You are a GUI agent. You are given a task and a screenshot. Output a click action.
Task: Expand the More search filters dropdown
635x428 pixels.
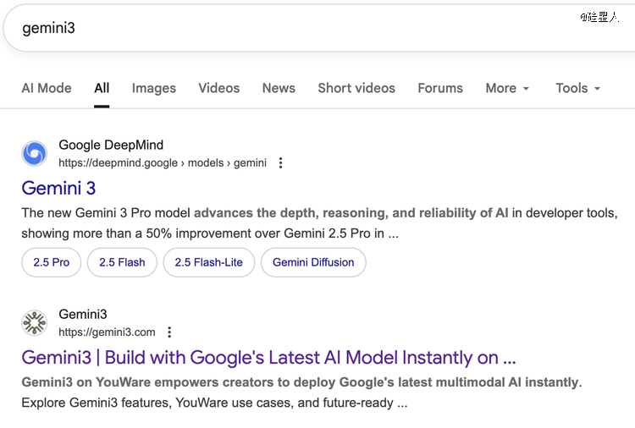tap(507, 88)
